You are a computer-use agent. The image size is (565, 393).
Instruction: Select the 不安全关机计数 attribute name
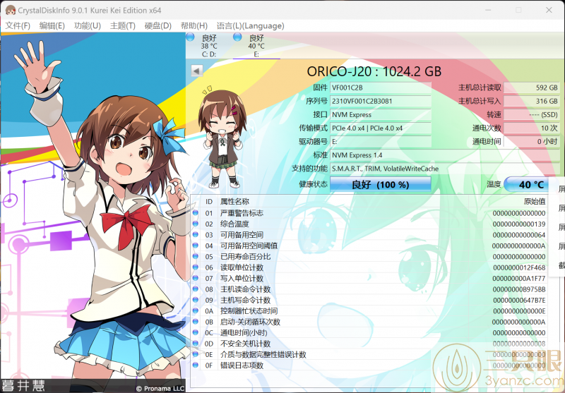click(245, 344)
